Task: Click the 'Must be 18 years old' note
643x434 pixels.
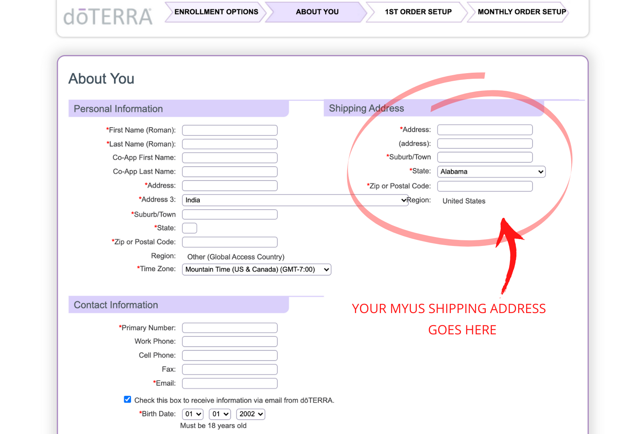Action: [213, 426]
